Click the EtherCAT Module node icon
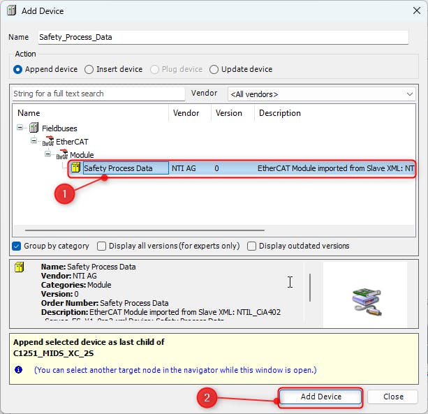The height and width of the screenshot is (414, 428). pos(62,155)
